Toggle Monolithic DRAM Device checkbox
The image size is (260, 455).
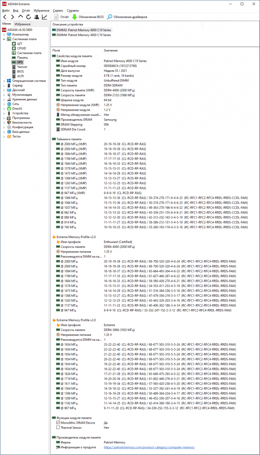click(58, 423)
